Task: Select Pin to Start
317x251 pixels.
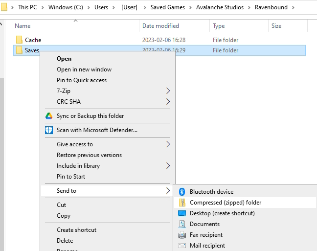Action: tap(108, 176)
